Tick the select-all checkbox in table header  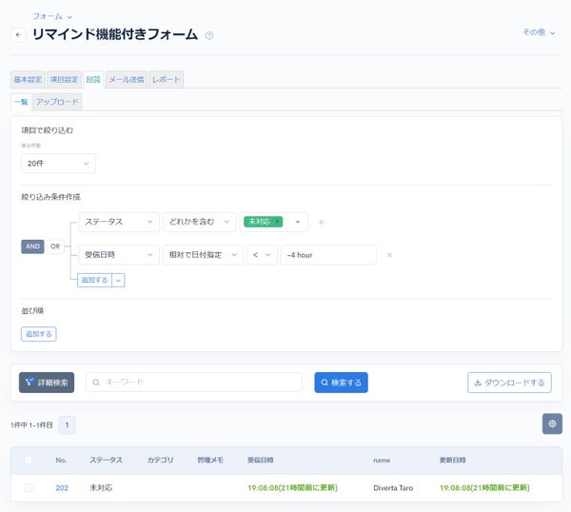tap(29, 460)
